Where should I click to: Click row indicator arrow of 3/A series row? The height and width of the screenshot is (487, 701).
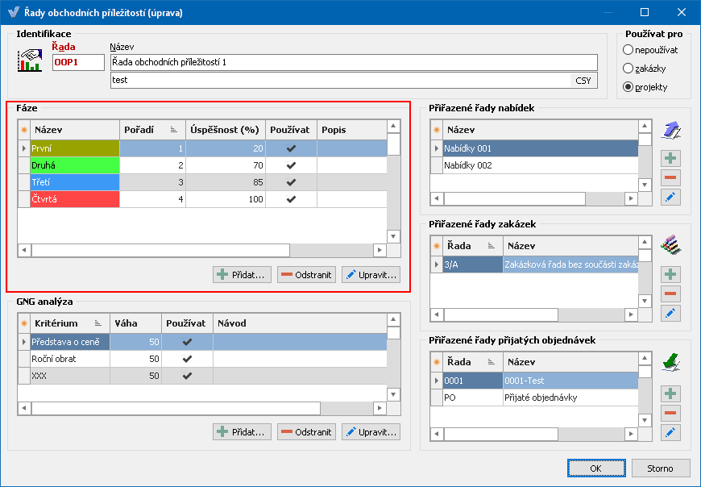(437, 264)
